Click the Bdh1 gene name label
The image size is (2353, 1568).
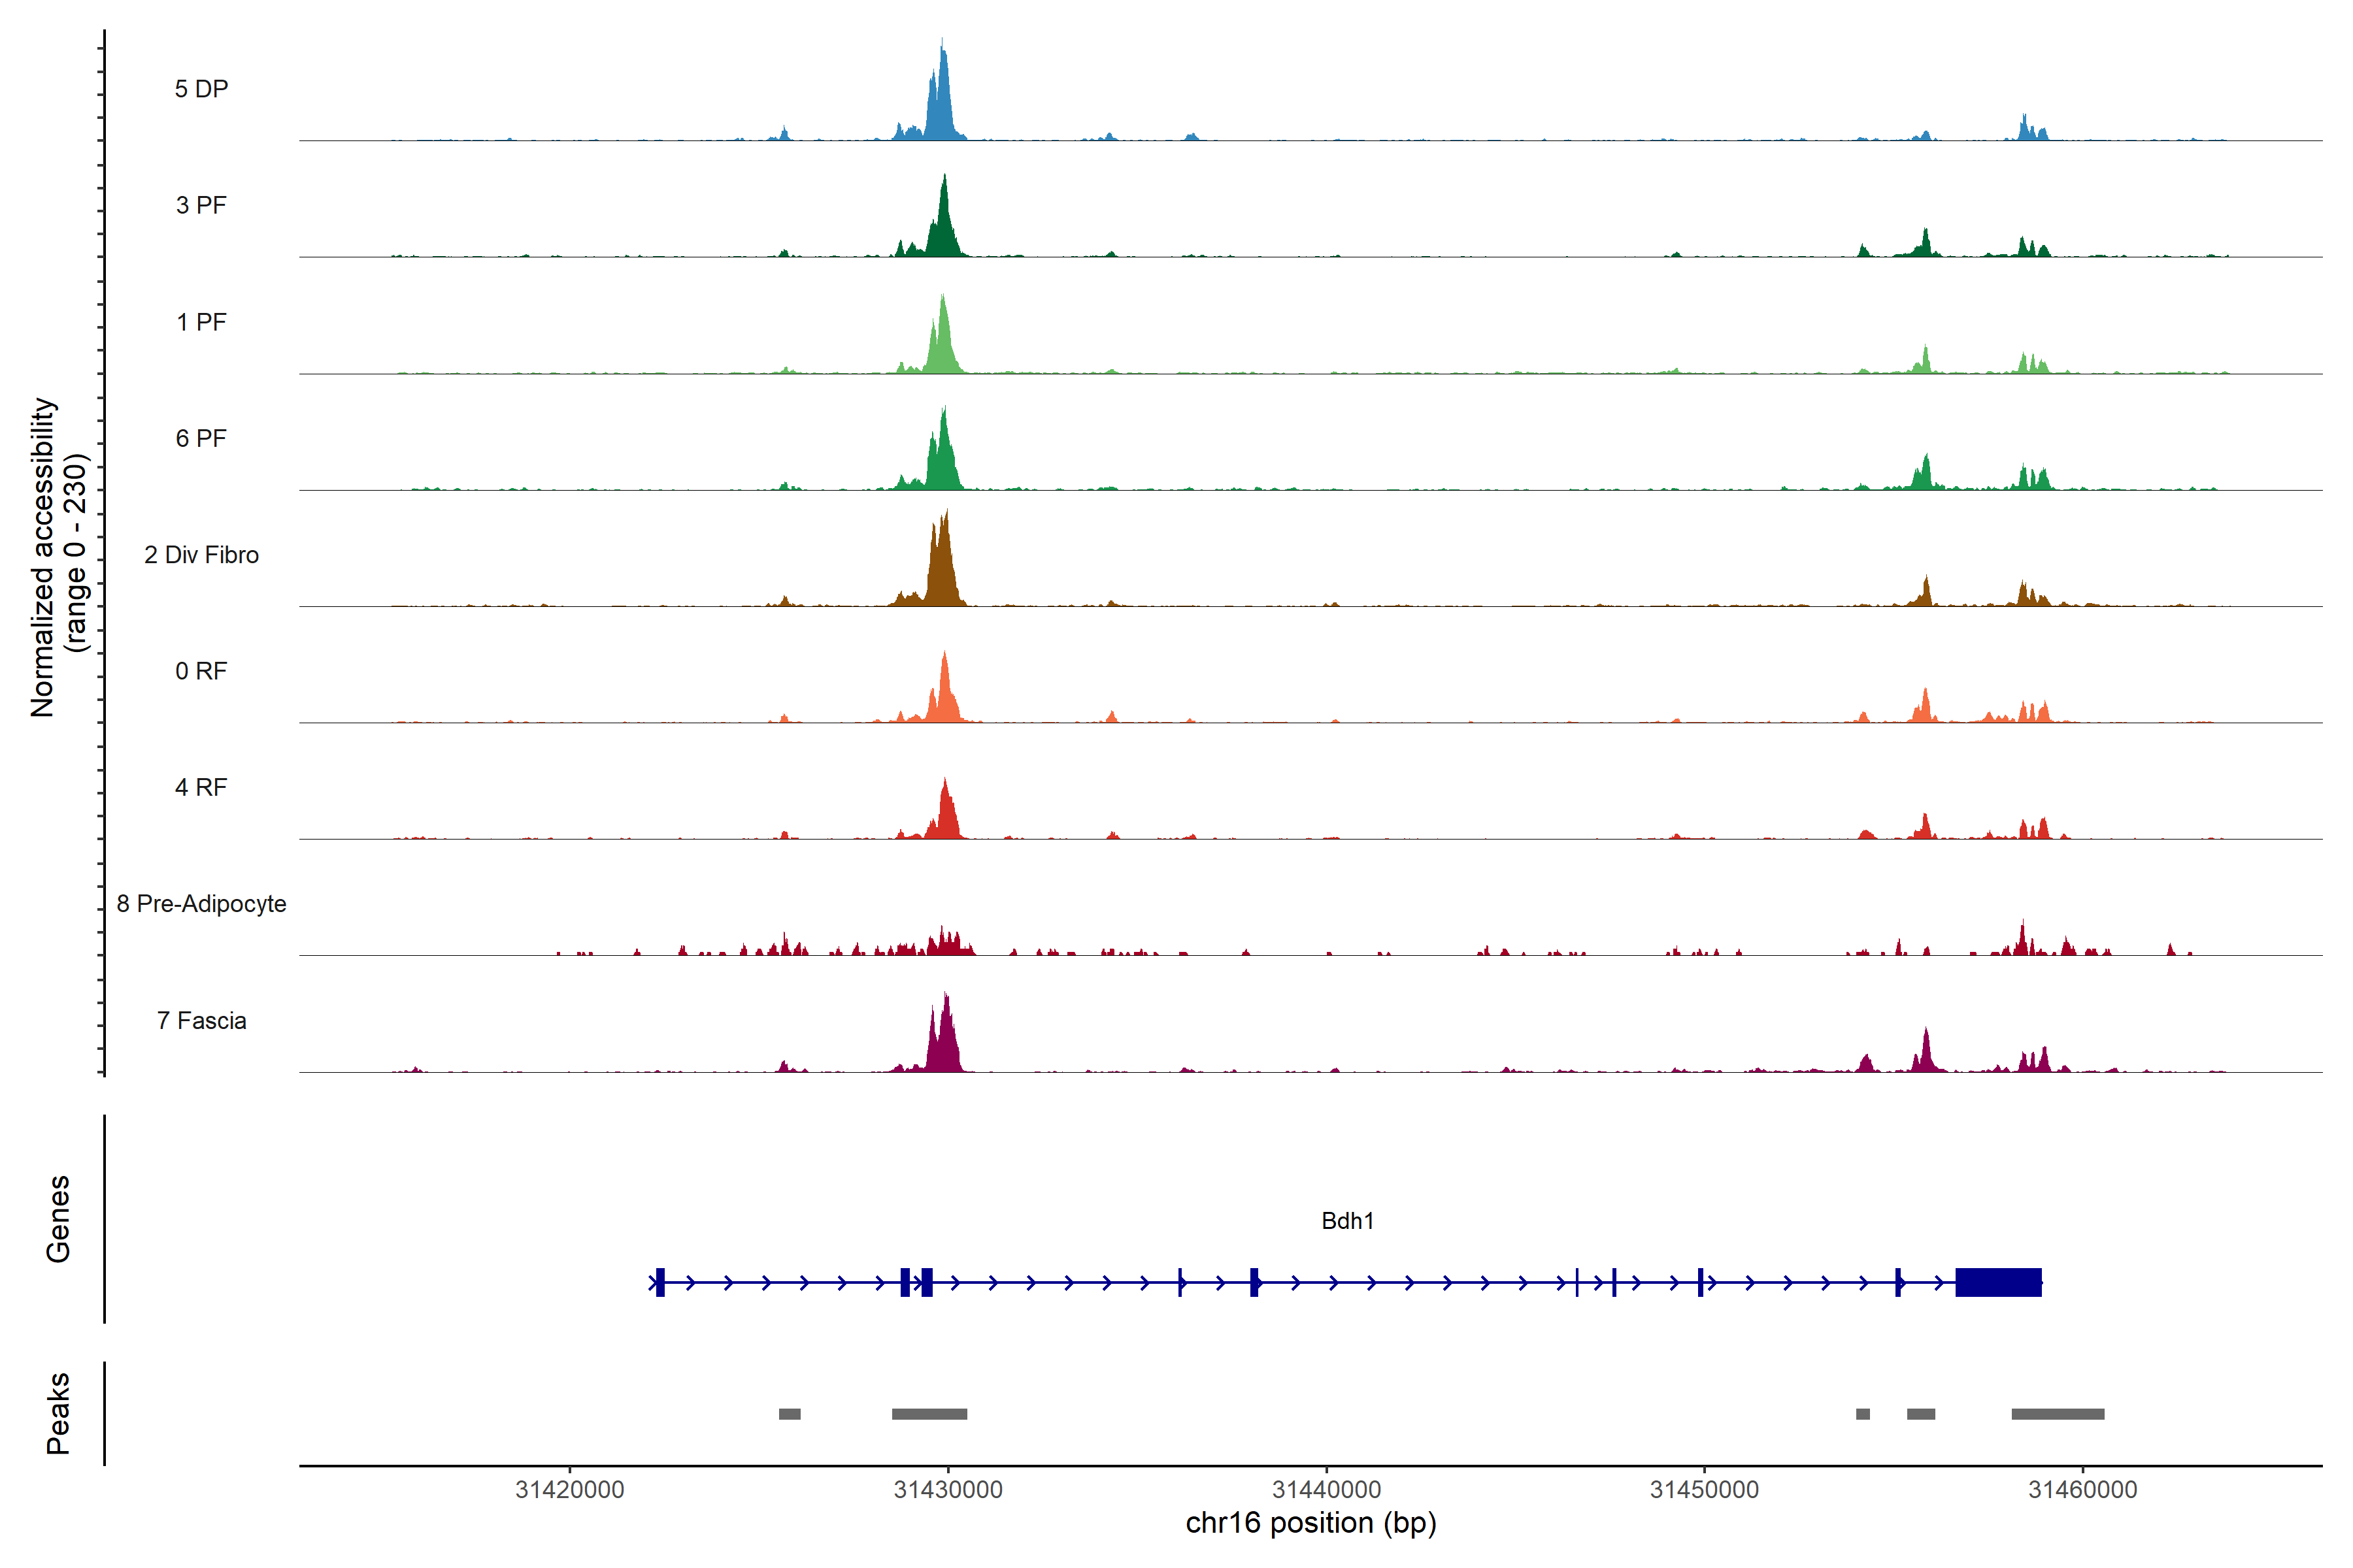point(1348,1221)
